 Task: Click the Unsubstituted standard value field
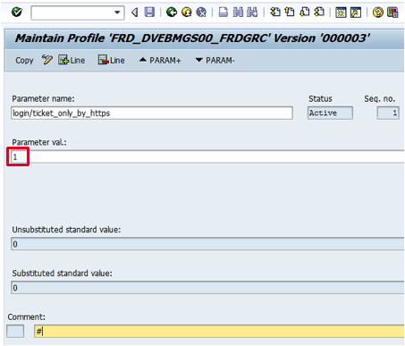tap(207, 244)
